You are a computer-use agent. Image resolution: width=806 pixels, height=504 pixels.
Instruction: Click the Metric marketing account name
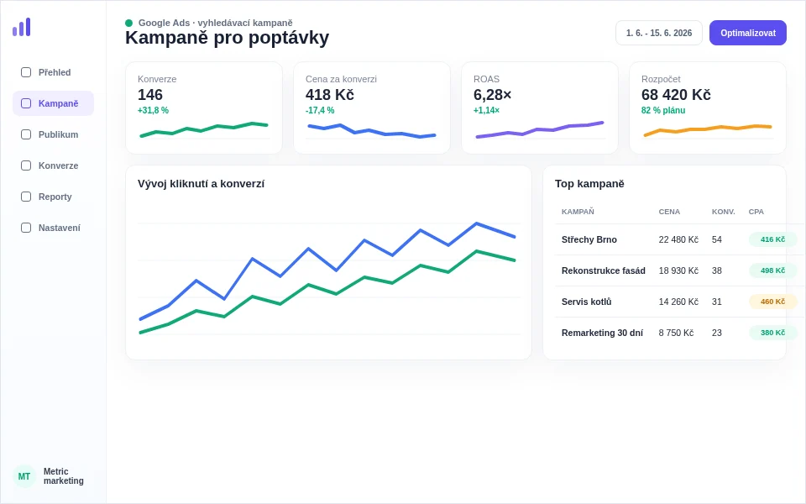tap(63, 476)
